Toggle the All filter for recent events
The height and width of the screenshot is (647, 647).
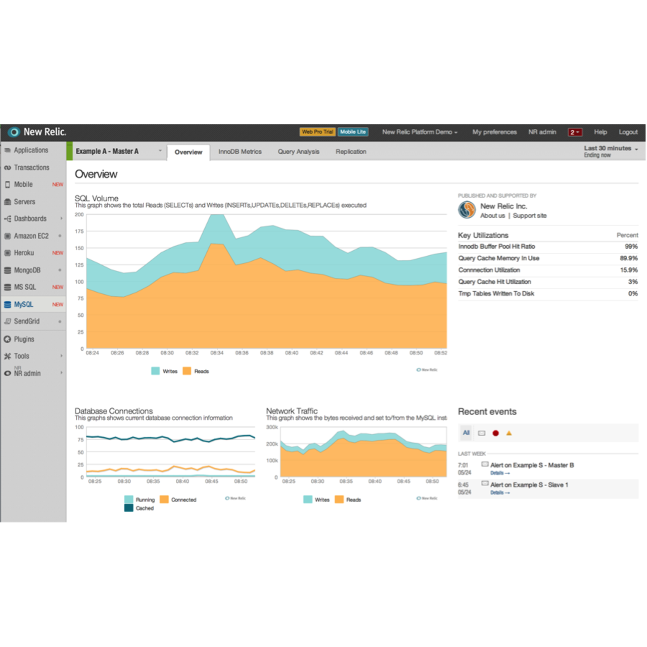click(466, 433)
